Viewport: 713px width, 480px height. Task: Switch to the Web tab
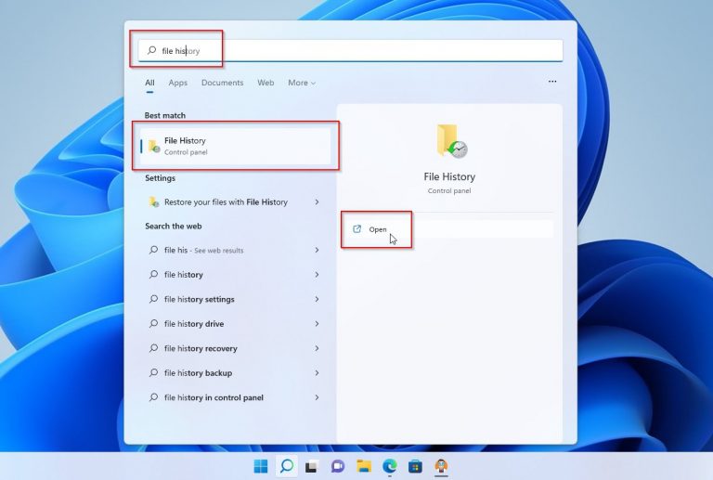(x=266, y=83)
